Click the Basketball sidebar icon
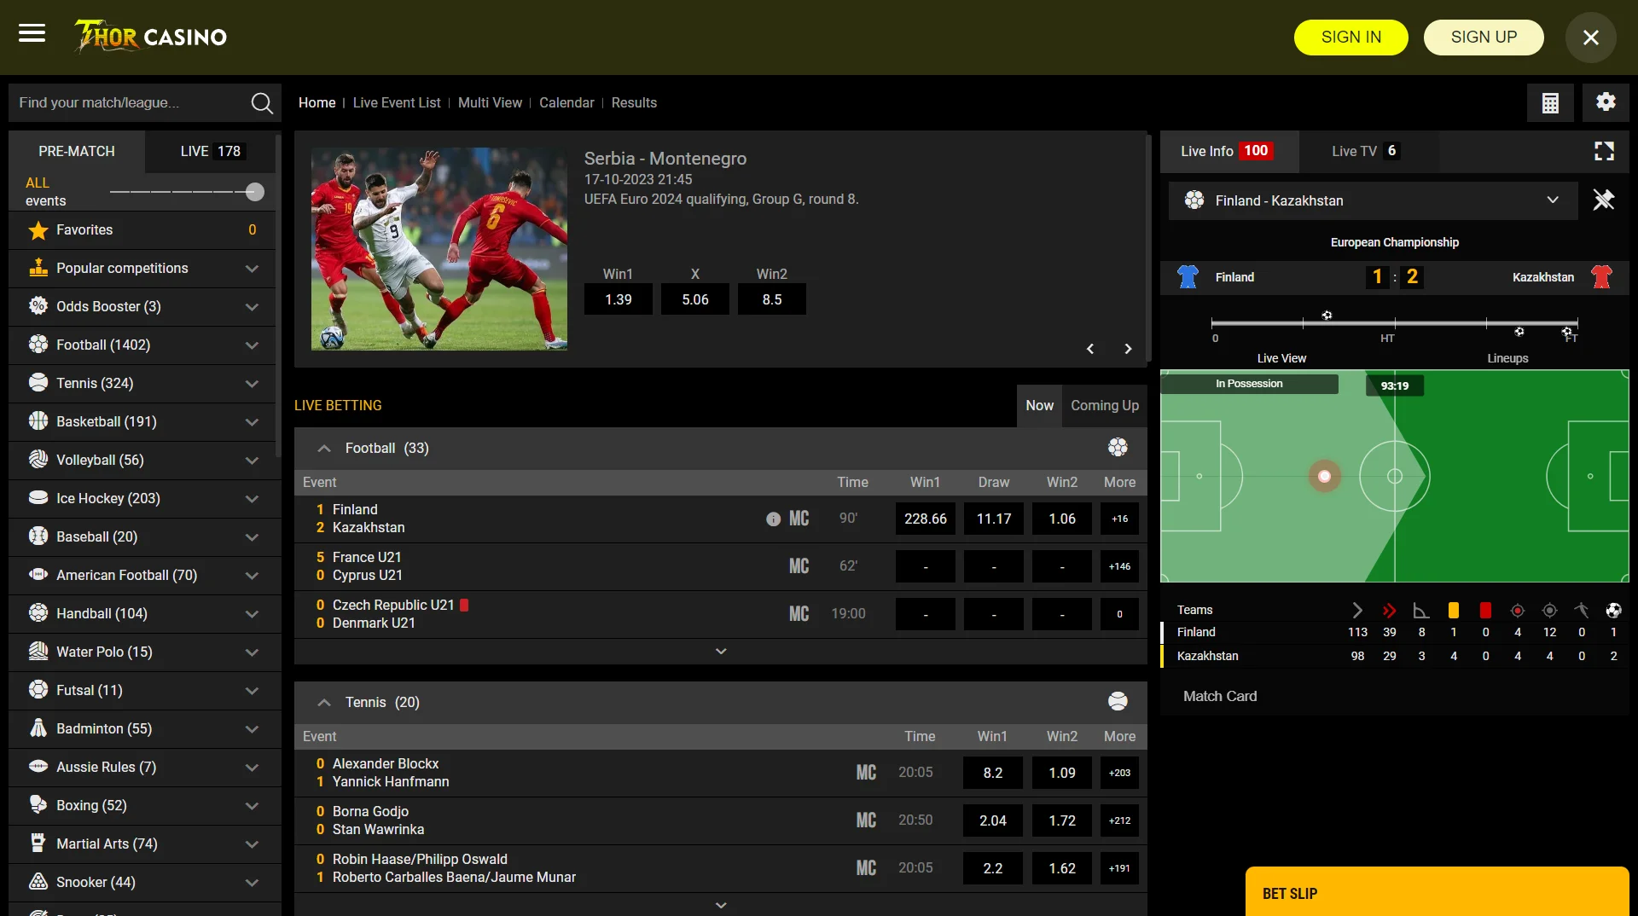The image size is (1638, 916). [x=38, y=421]
